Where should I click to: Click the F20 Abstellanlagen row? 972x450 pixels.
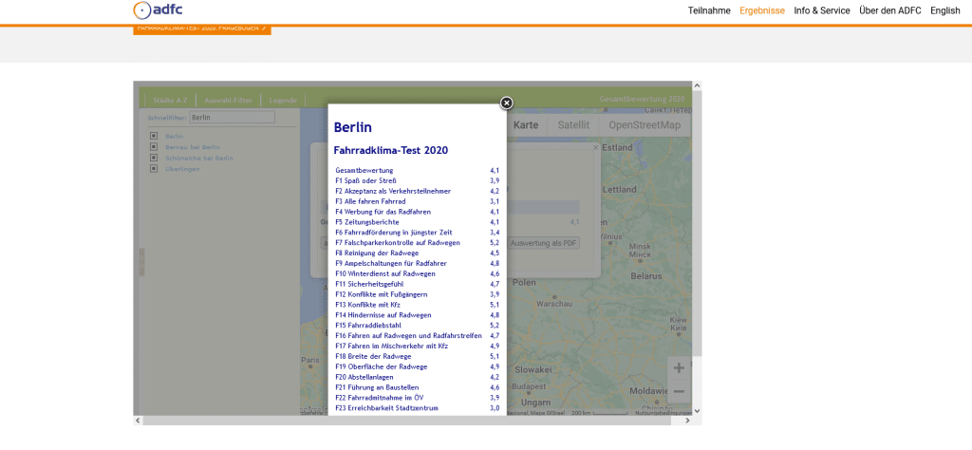click(418, 377)
